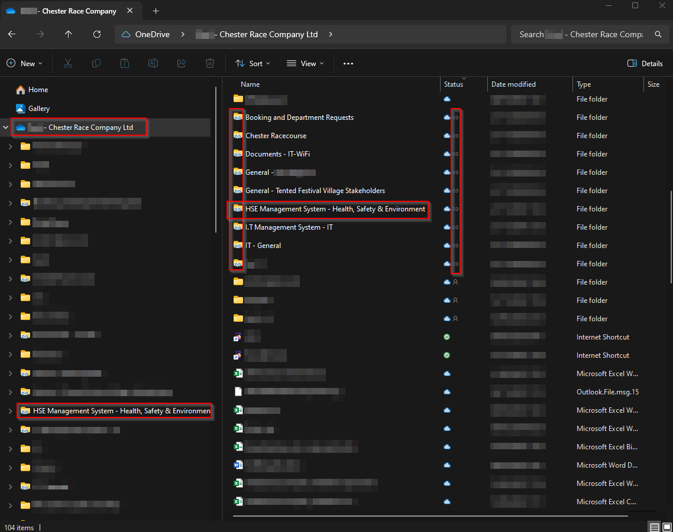This screenshot has height=532, width=673.
Task: Select Booking and Department Requests folder
Action: pos(299,118)
